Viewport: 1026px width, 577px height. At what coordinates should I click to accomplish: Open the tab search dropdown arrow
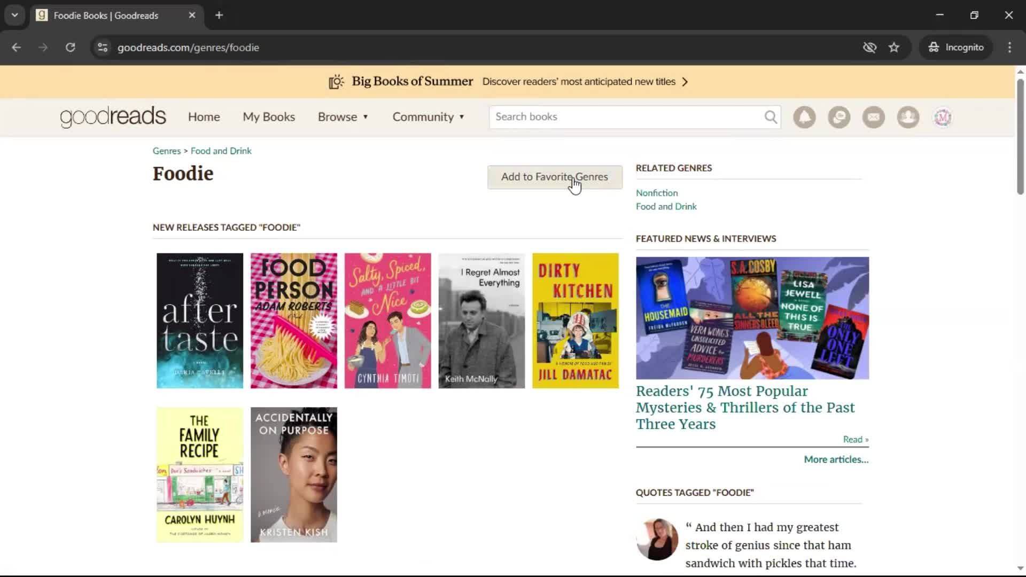tap(15, 15)
